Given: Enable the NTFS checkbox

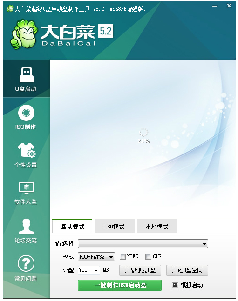Looking at the screenshot, I should (122, 257).
